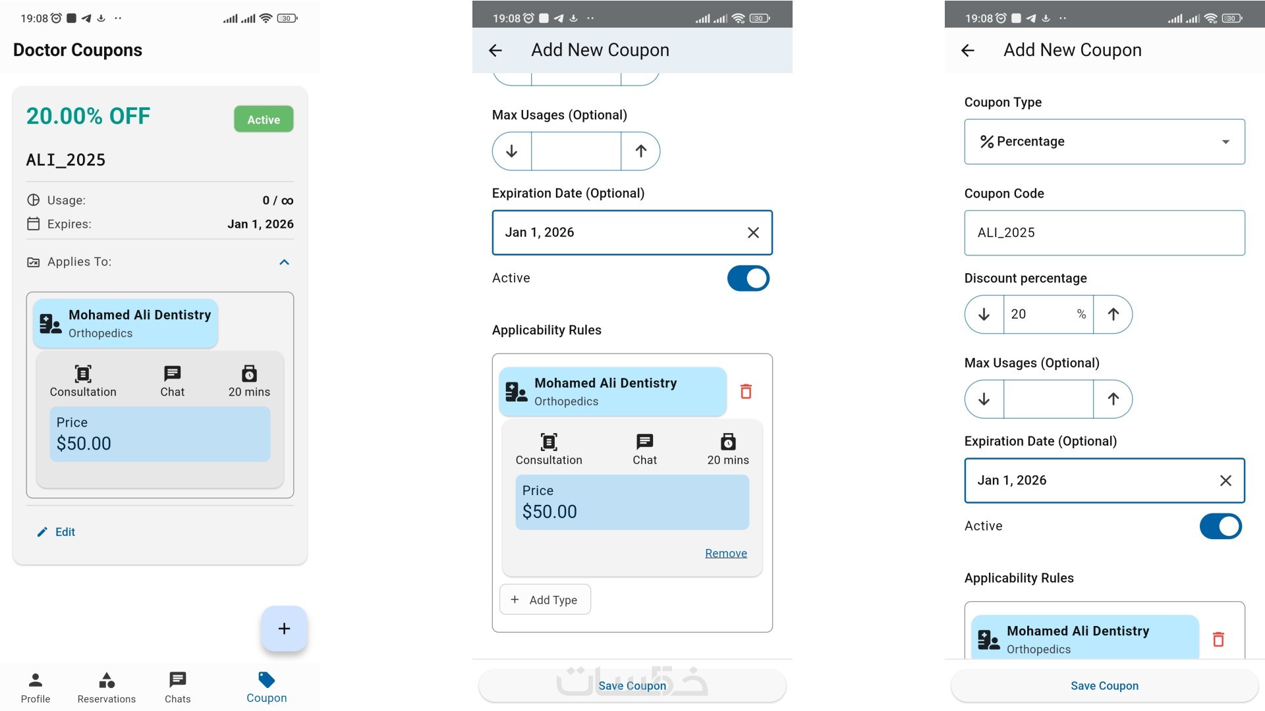Go back using arrow in middle Add New Coupon
This screenshot has width=1265, height=711.
point(495,50)
